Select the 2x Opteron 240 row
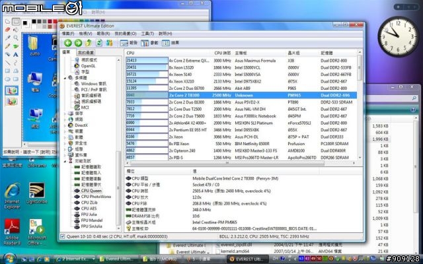The width and height of the screenshot is (423, 264). point(241,151)
